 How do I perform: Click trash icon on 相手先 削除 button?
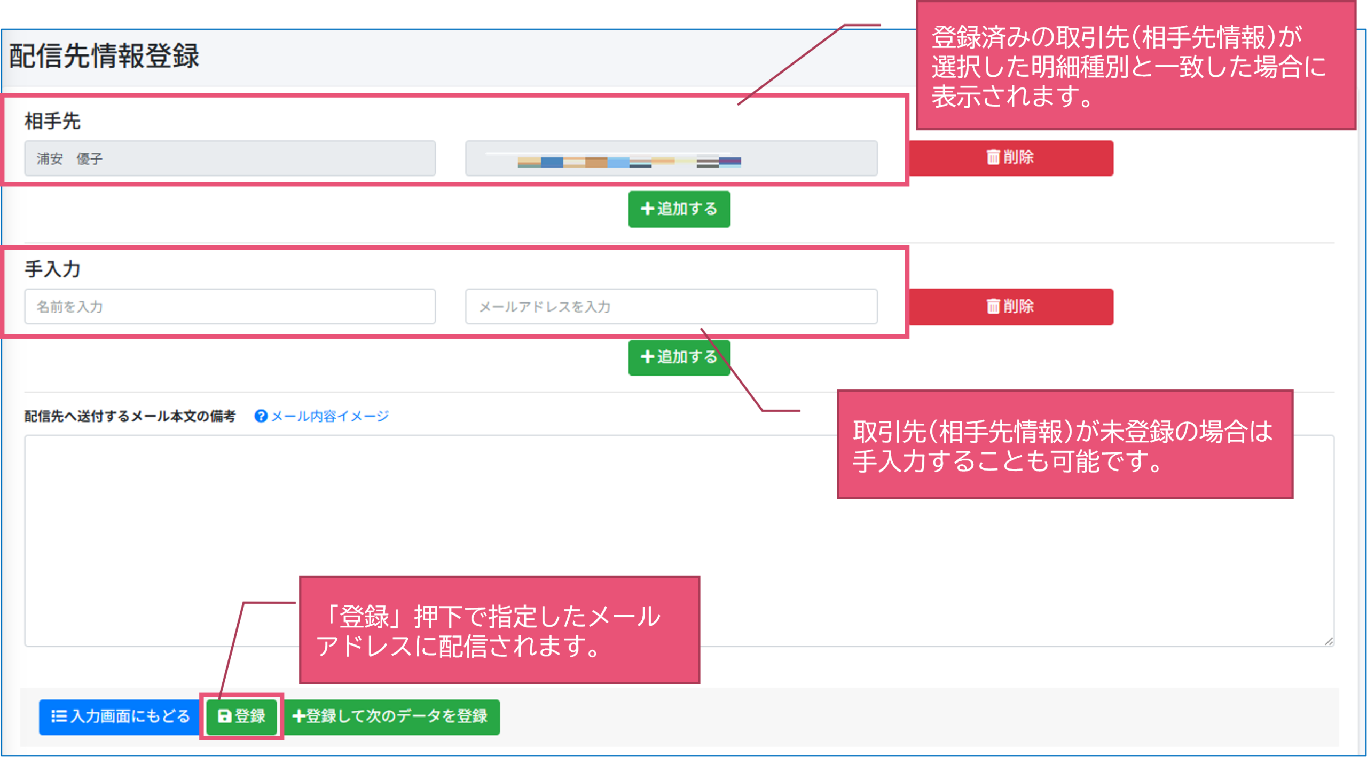pyautogui.click(x=992, y=157)
